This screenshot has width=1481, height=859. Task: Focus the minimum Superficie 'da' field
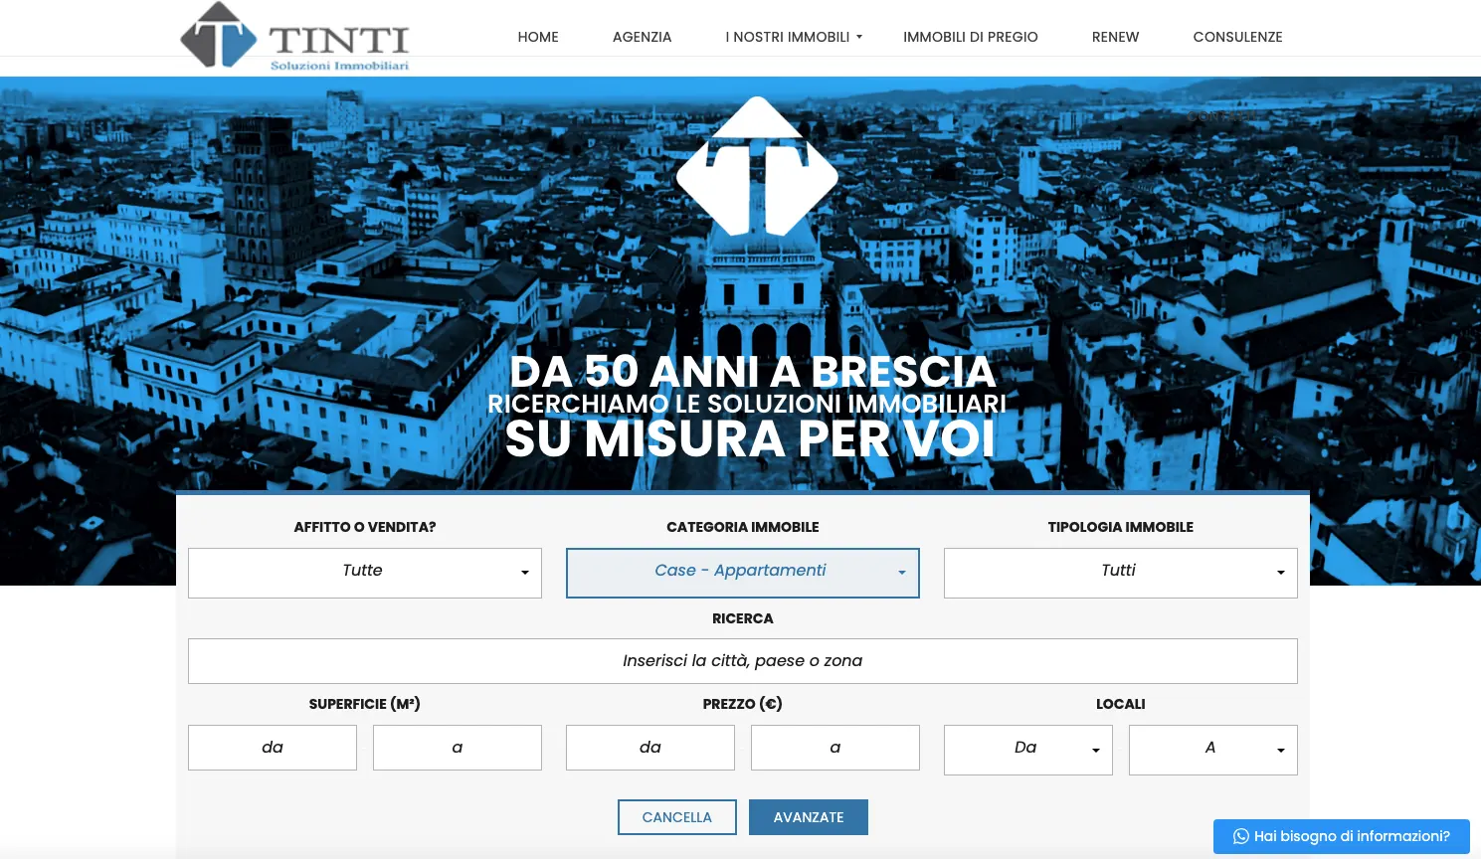pos(273,748)
